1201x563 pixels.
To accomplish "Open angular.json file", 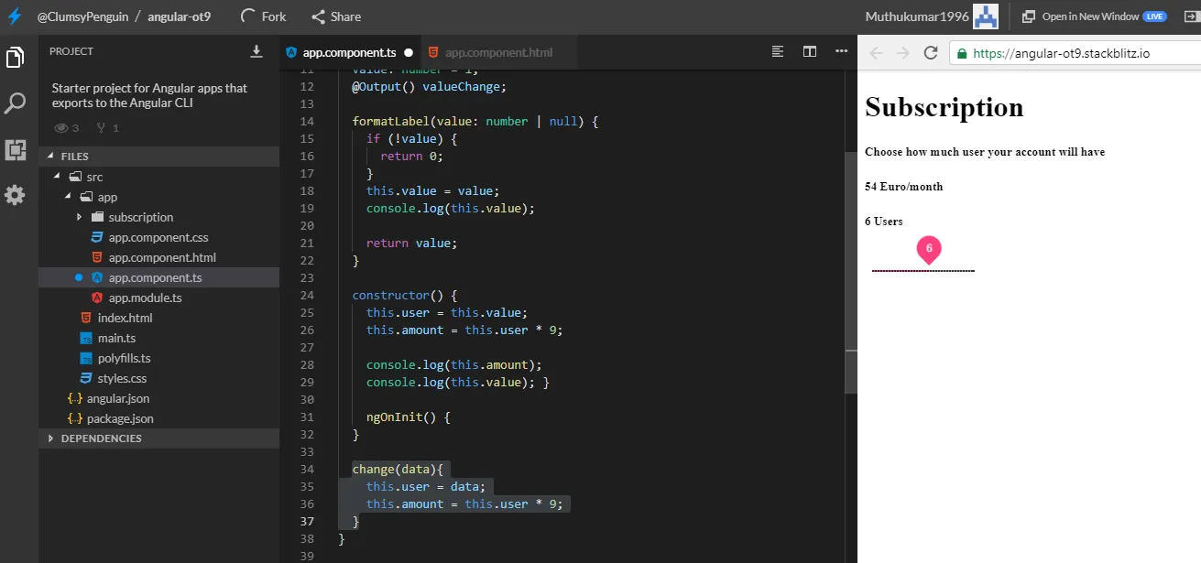I will point(117,398).
